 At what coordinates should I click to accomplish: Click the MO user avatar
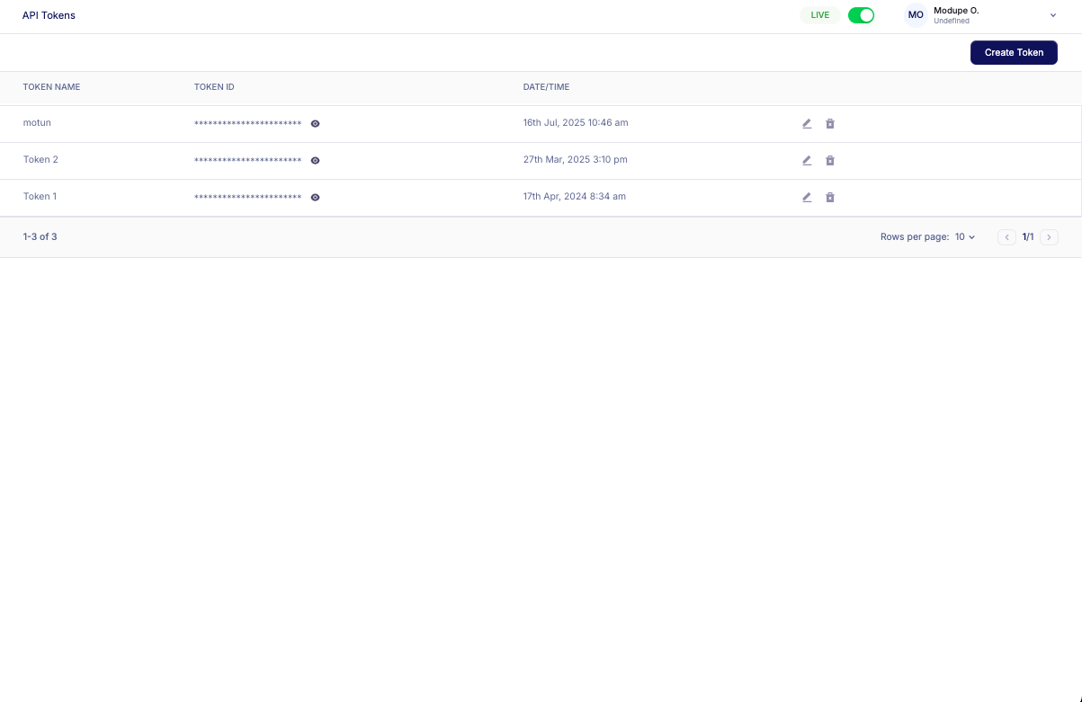pyautogui.click(x=916, y=15)
